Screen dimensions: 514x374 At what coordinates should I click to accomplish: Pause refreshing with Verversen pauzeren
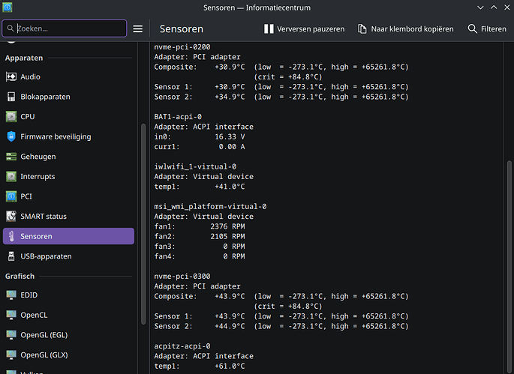pyautogui.click(x=304, y=28)
